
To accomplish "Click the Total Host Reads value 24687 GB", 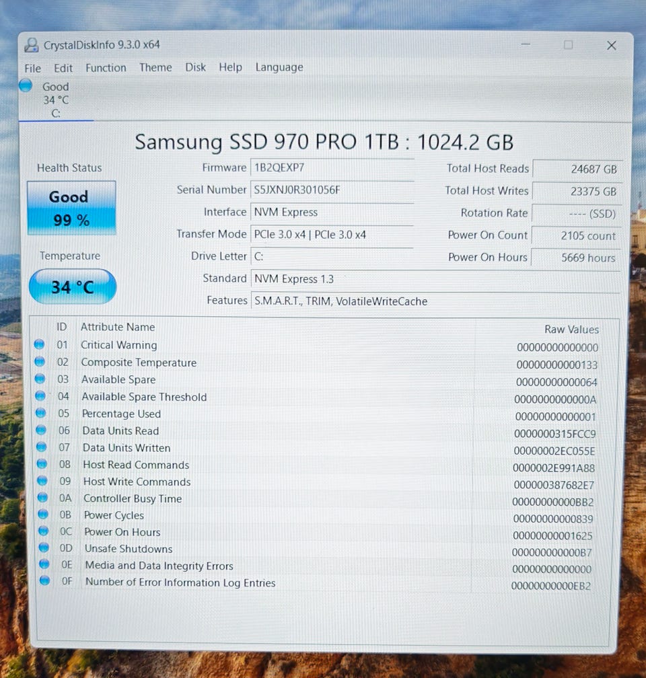I will 577,169.
